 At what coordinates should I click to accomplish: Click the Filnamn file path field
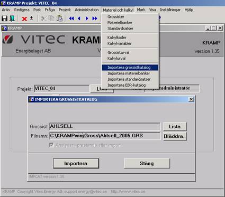105,136
